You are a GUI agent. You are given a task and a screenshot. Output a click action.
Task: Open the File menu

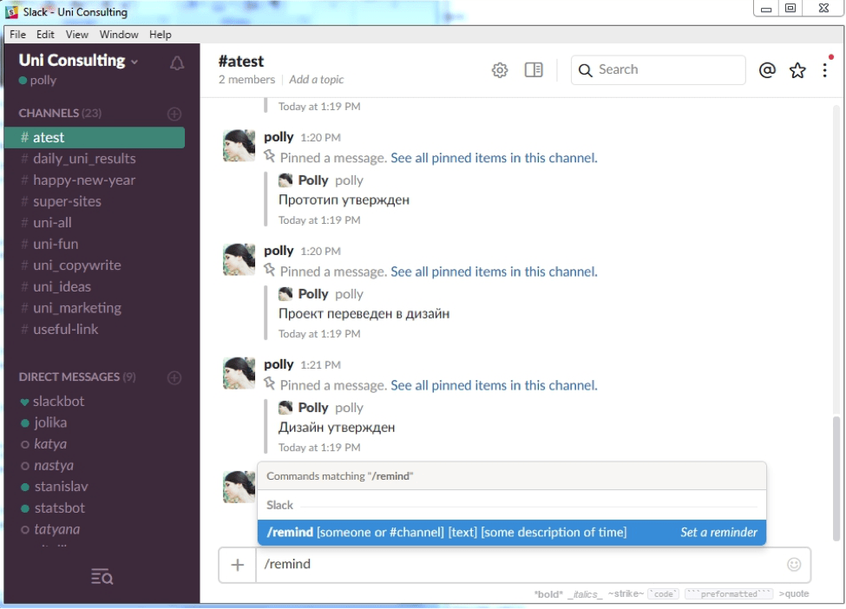pyautogui.click(x=16, y=35)
